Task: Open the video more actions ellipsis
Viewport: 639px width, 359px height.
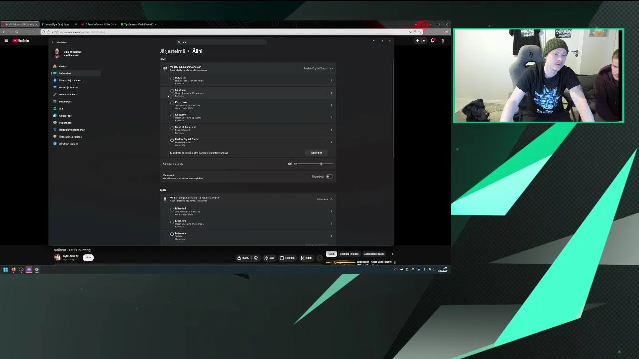Action: point(319,258)
